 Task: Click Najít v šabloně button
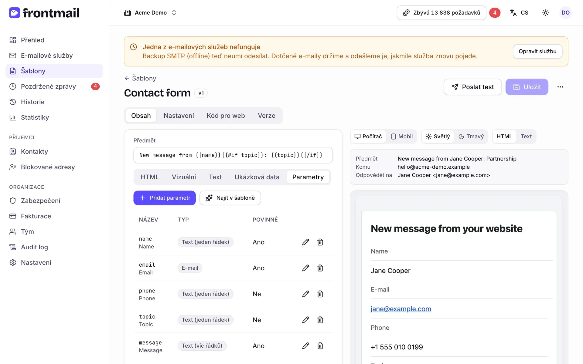(230, 198)
